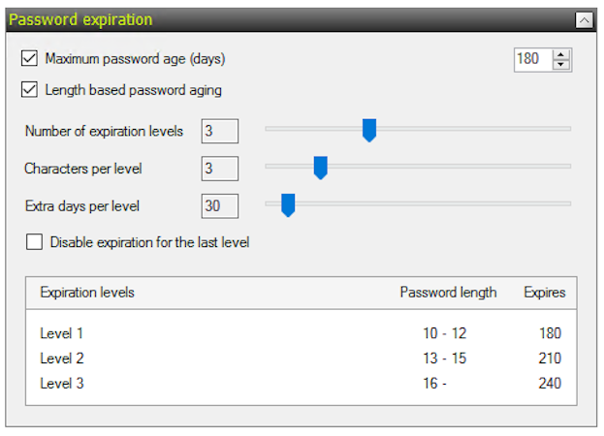Decrease maximum password age with down arrow
This screenshot has width=604, height=436.
click(x=561, y=65)
